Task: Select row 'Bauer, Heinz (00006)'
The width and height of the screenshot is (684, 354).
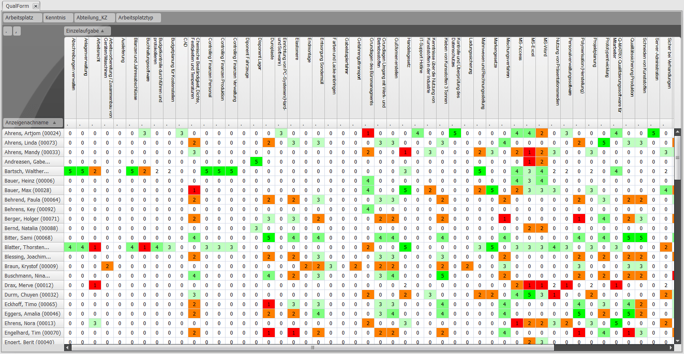Action: (33, 181)
